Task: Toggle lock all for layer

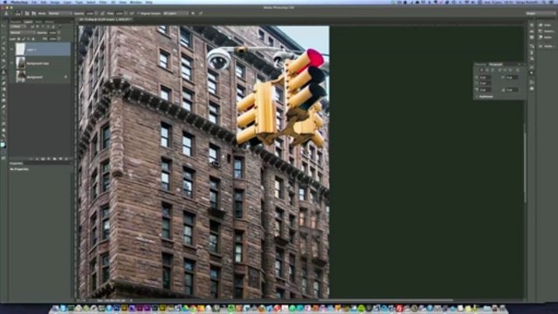Action: coord(33,38)
